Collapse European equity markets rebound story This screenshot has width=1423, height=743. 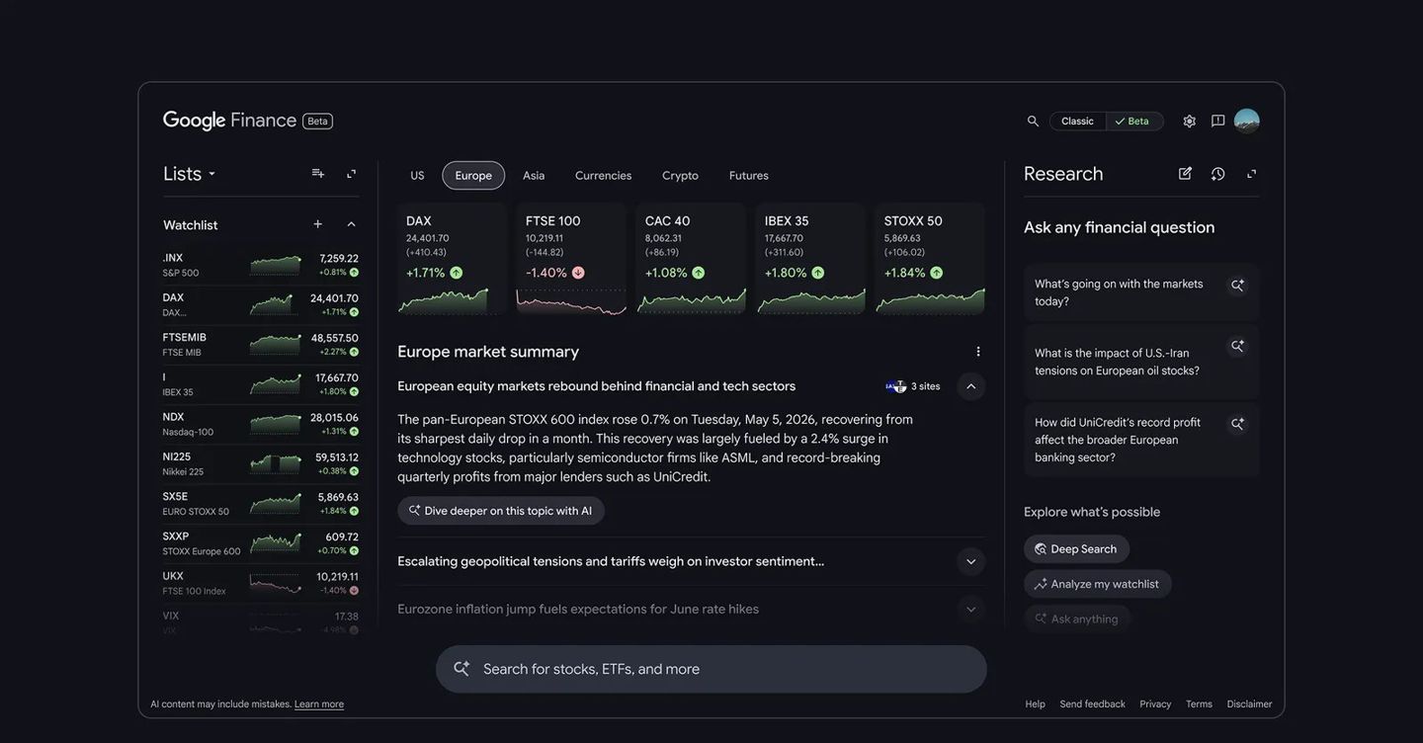click(x=971, y=386)
